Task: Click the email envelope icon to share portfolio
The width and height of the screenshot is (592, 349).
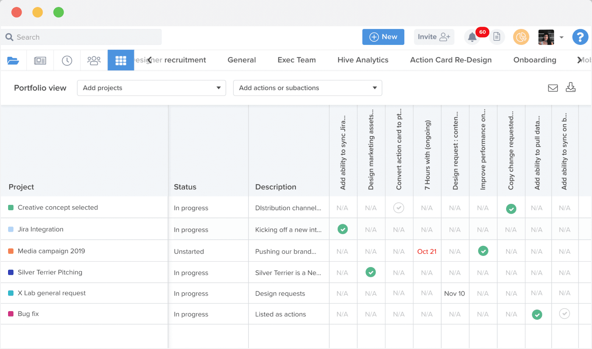Action: click(x=553, y=88)
